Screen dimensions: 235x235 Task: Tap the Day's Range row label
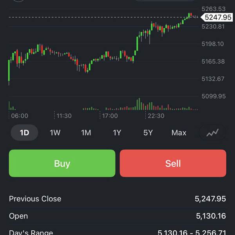coord(31,232)
